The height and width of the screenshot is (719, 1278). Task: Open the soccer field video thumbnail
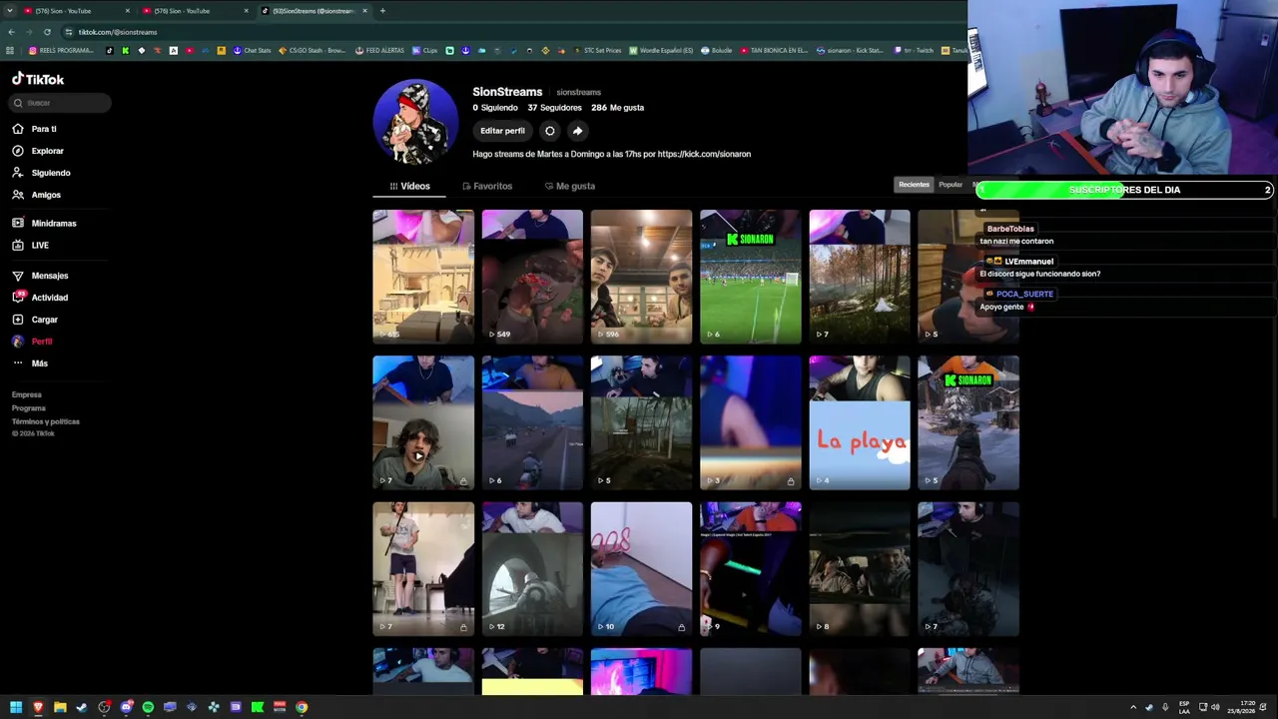click(750, 277)
